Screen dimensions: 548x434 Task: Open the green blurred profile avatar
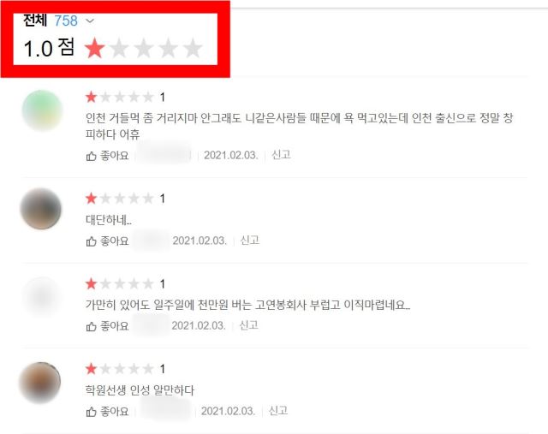42,110
